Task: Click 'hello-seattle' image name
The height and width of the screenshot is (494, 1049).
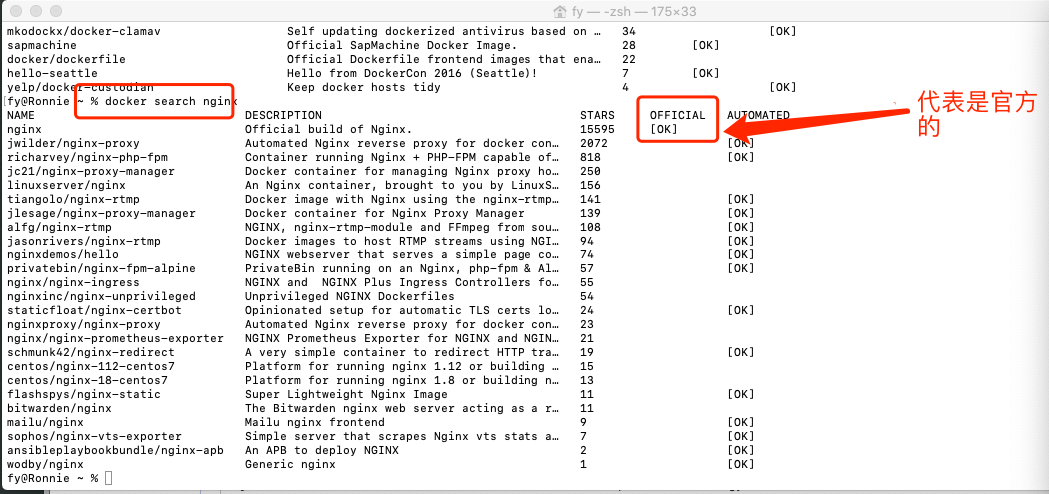Action: point(52,74)
